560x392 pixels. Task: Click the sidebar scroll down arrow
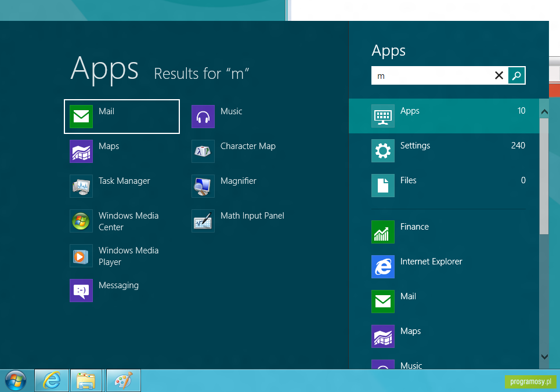(544, 357)
